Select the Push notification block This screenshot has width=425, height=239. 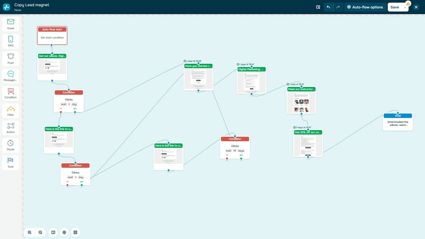(x=10, y=59)
